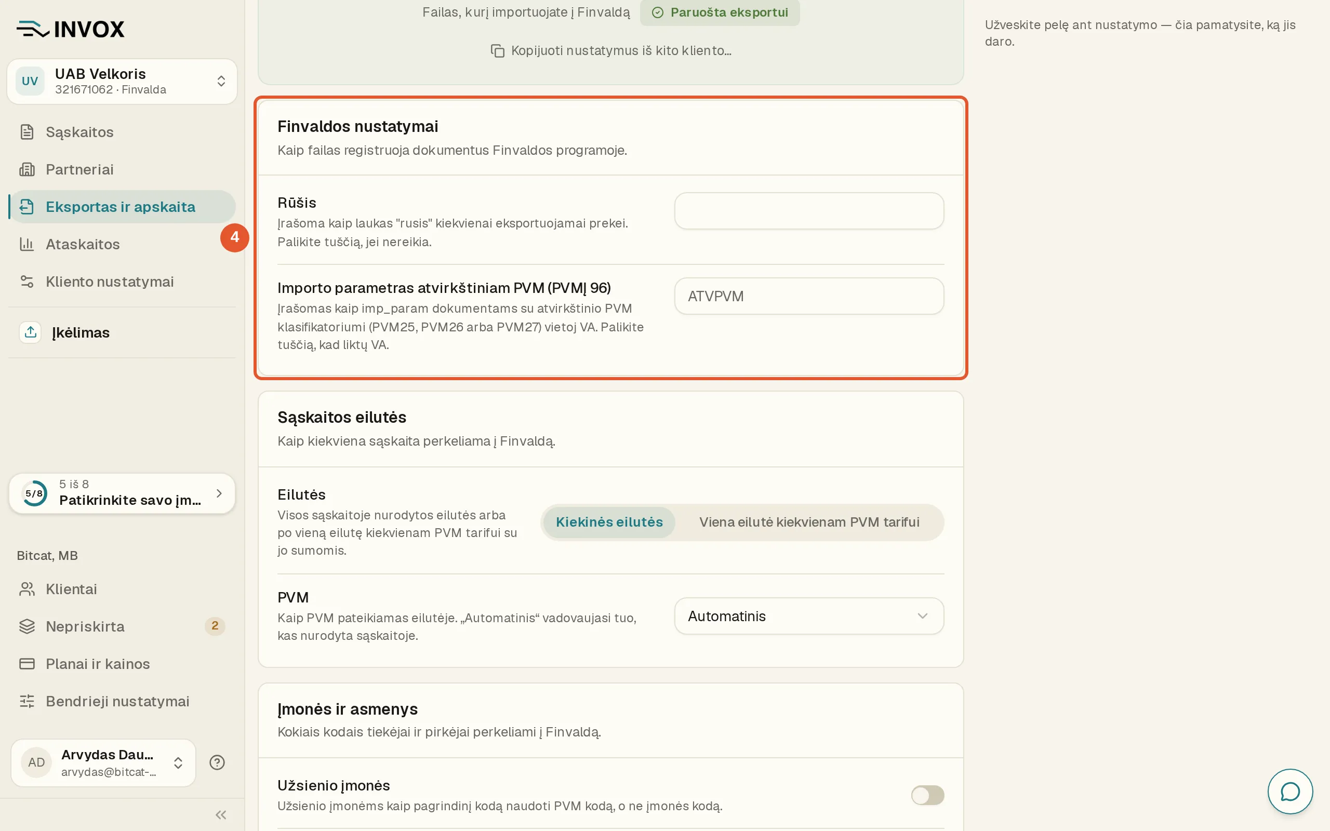Expand the UAB Velkoris client switcher
1330x831 pixels.
coord(122,82)
